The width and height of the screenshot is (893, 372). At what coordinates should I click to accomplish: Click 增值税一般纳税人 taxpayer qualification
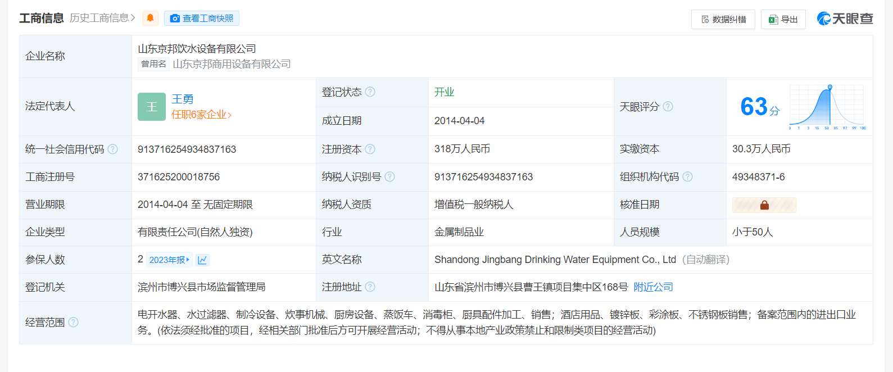(474, 205)
